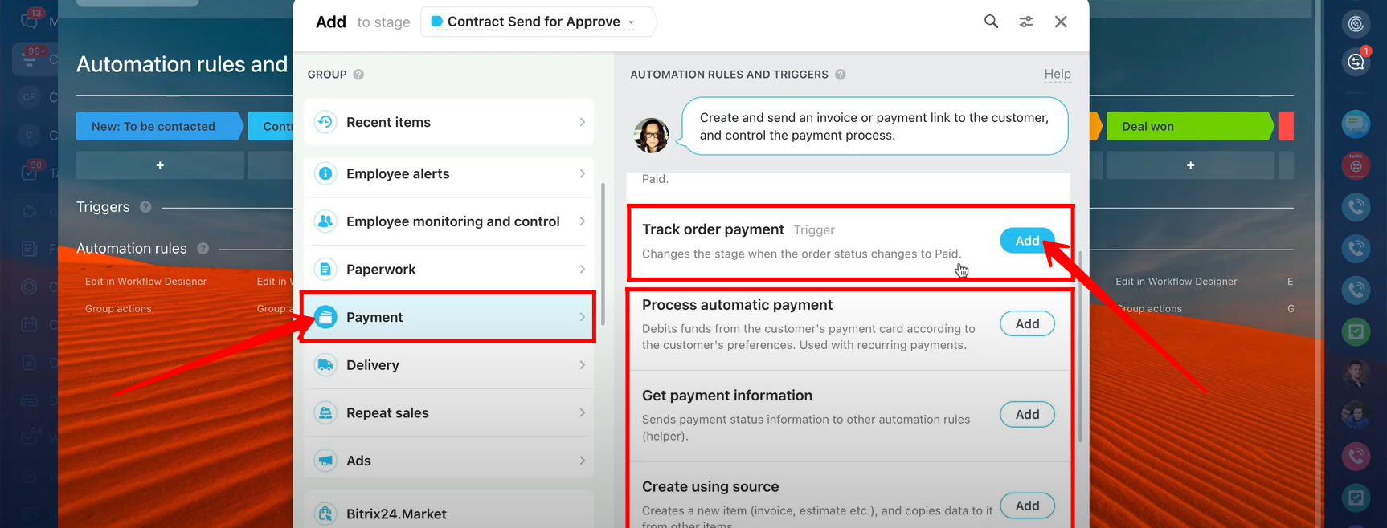Expand the Repeat sales group arrow
The width and height of the screenshot is (1387, 528).
pyautogui.click(x=582, y=412)
